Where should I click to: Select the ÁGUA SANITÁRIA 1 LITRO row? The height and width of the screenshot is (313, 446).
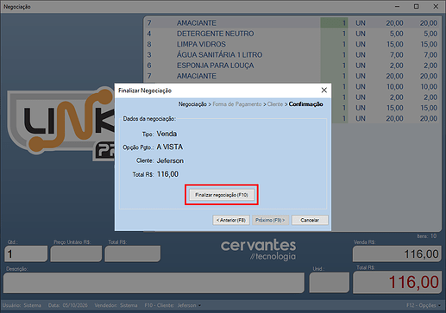[292, 55]
